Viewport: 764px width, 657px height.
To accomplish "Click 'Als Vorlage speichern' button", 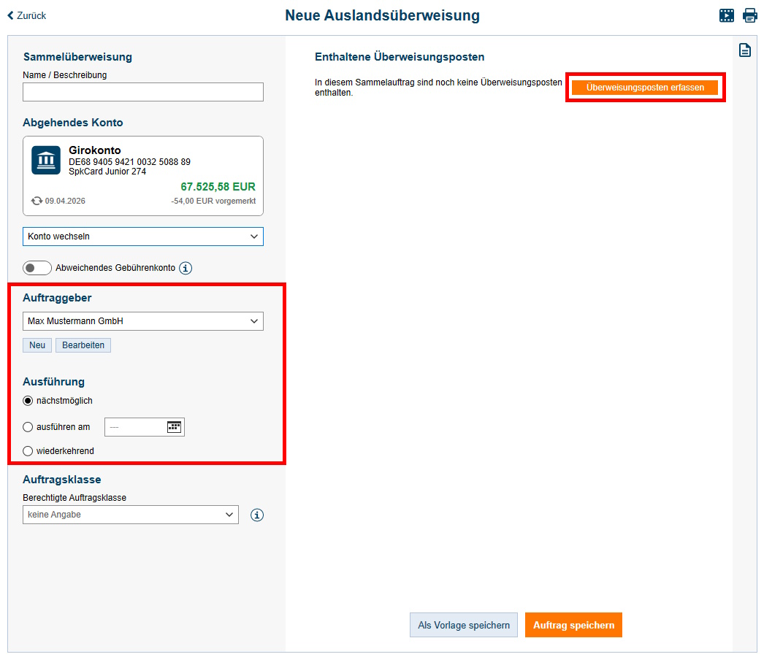I will coord(464,625).
